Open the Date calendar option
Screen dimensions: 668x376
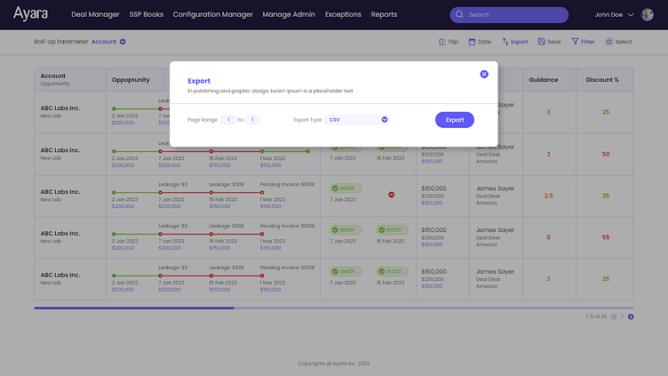473,42
